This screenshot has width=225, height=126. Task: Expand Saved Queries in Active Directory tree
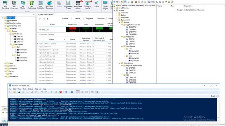(x=114, y=8)
